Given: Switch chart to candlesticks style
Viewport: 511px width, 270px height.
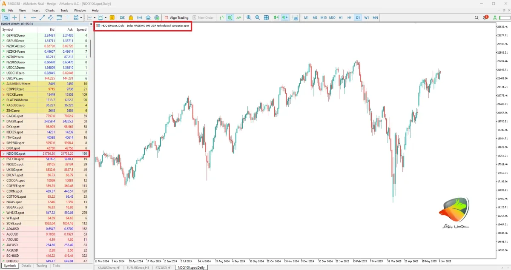Looking at the screenshot, I should tap(230, 17).
